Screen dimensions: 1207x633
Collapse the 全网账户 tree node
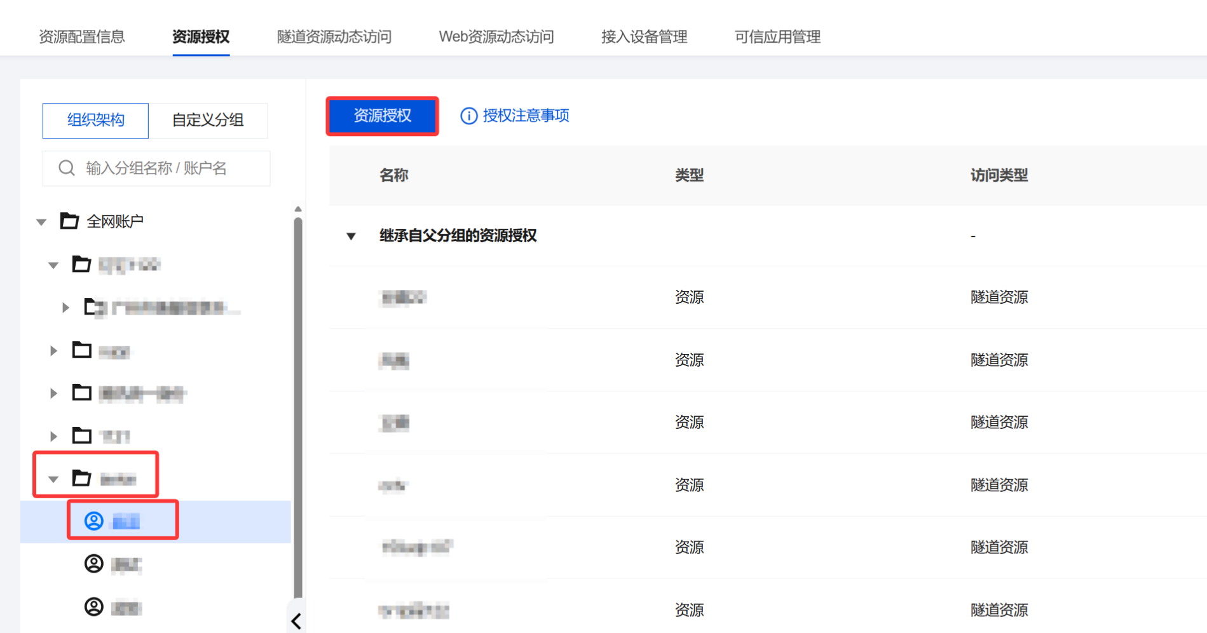(x=41, y=222)
